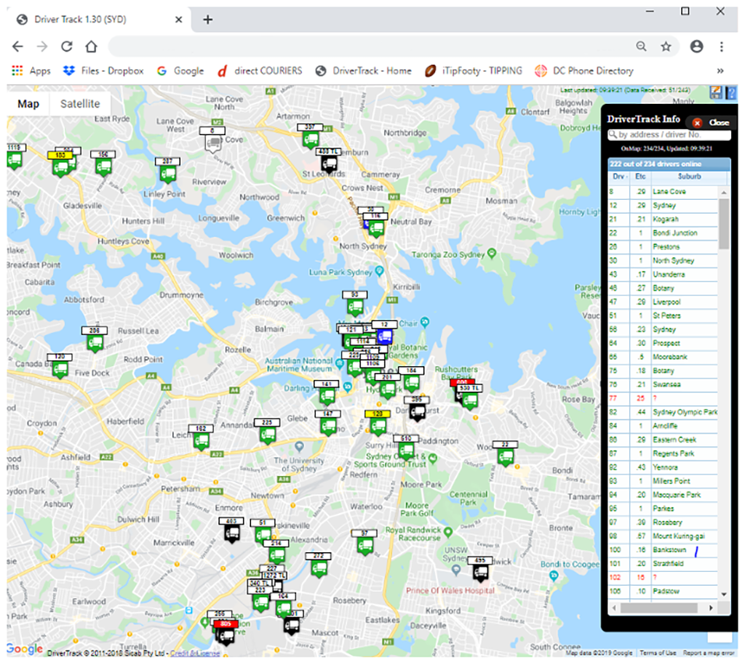Viewport: 745px width, 662px height.
Task: Open the DriverTrack help icon
Action: (730, 92)
